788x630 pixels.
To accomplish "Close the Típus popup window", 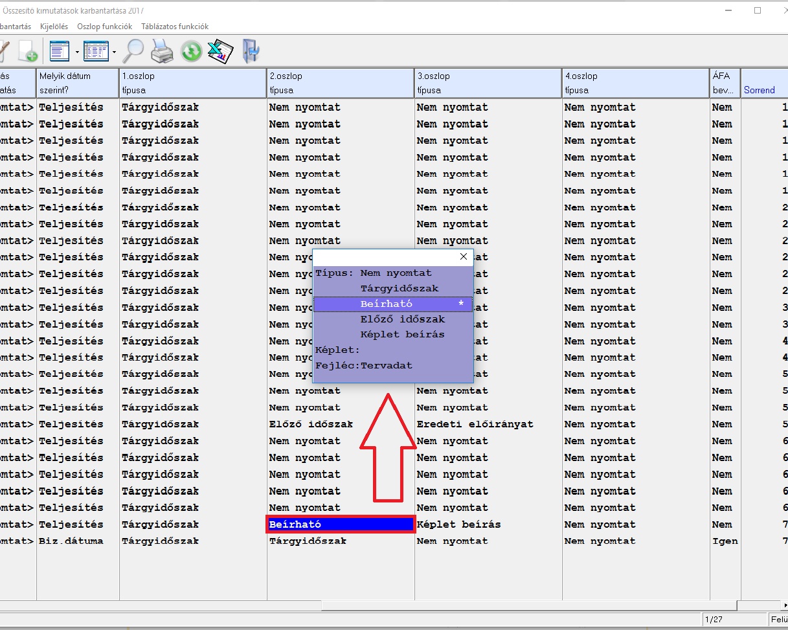I will pos(463,256).
